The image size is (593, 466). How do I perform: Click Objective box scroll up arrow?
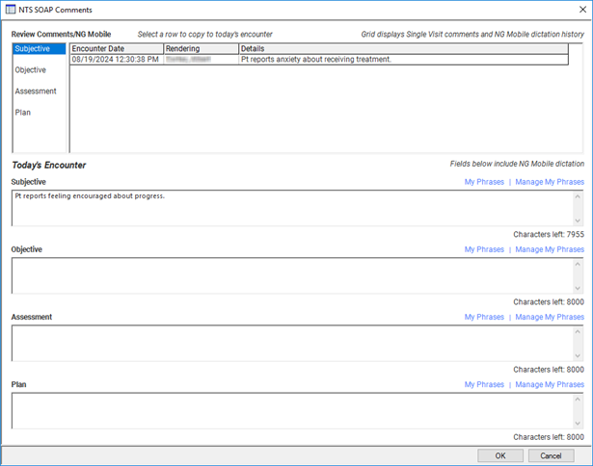[578, 264]
